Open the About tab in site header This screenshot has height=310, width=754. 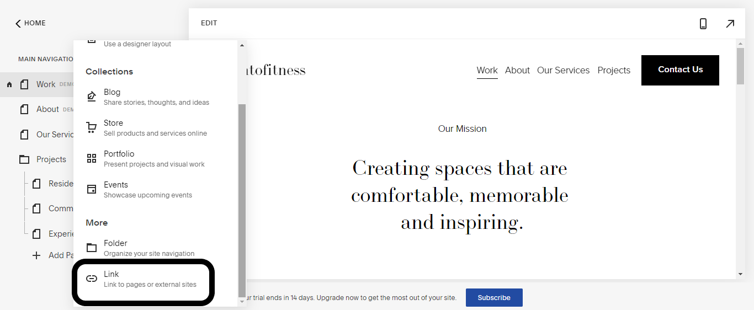click(x=517, y=70)
